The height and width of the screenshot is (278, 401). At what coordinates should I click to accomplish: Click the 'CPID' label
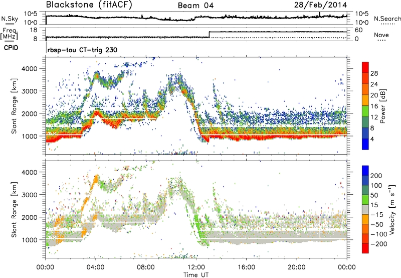(x=11, y=48)
